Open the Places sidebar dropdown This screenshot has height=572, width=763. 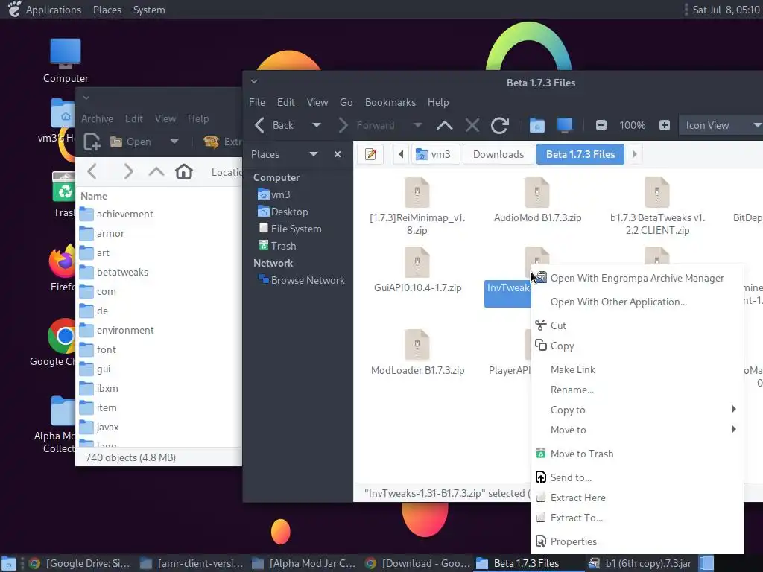point(314,154)
